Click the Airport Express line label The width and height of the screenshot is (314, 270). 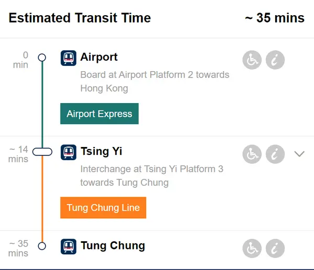pyautogui.click(x=99, y=114)
